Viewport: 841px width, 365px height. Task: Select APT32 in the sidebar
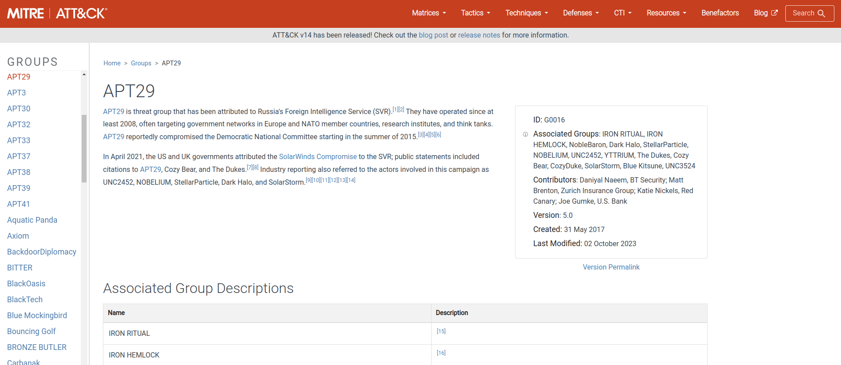pyautogui.click(x=19, y=125)
